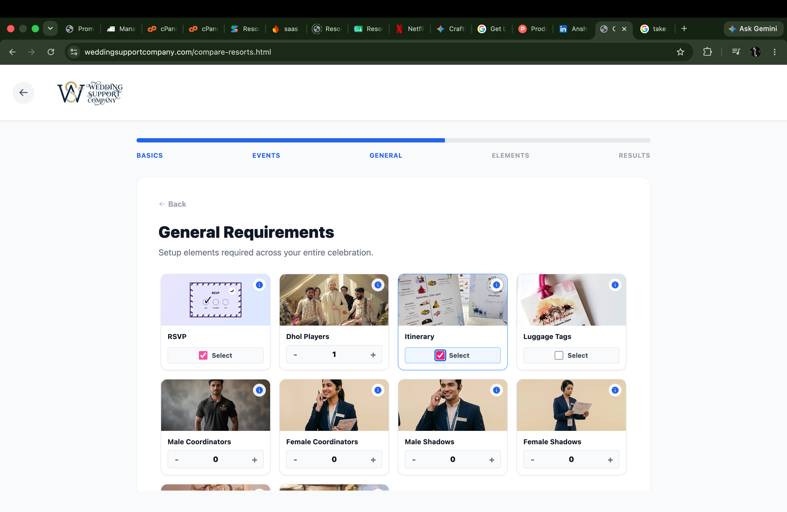787x512 pixels.
Task: Open info icon on Male Shadows card
Action: 496,390
